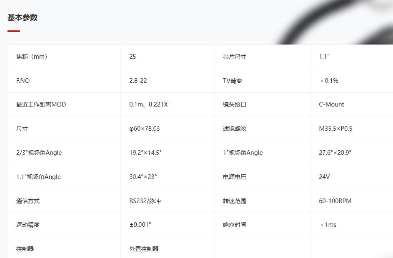
Task: Click the 焦距（mm） label cell
Action: point(32,57)
